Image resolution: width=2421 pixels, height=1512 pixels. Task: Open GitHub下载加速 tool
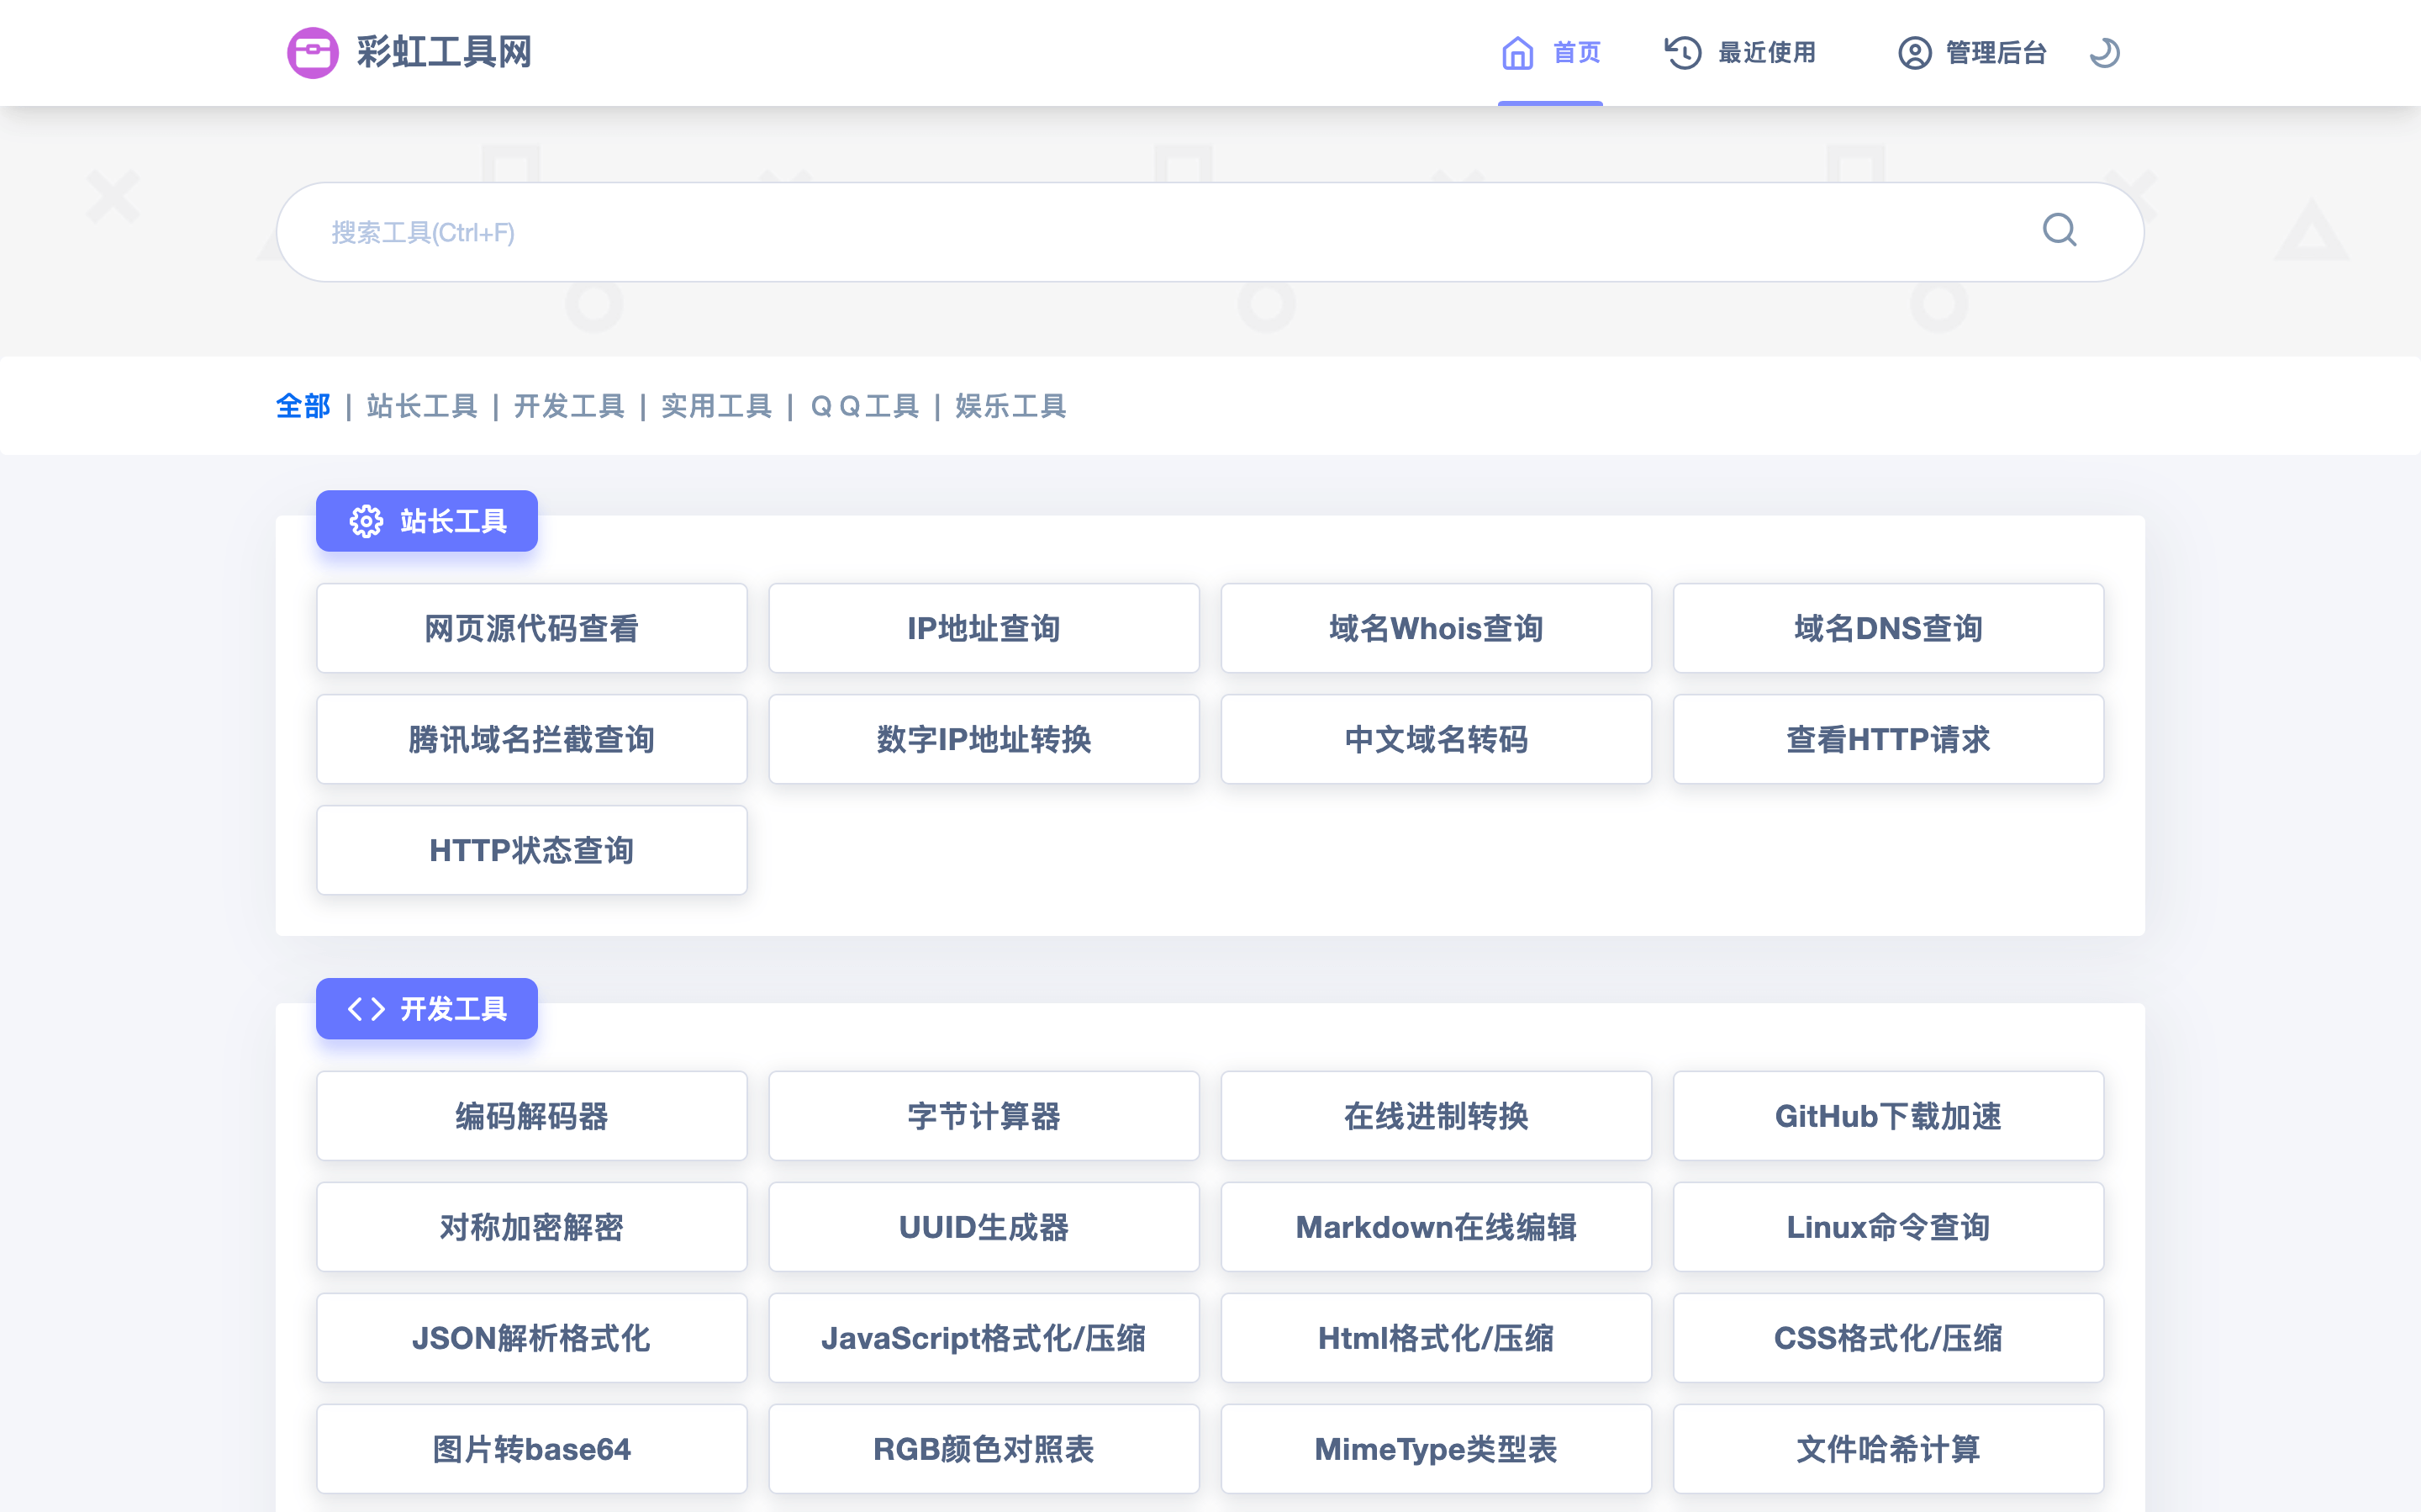click(x=1888, y=1116)
